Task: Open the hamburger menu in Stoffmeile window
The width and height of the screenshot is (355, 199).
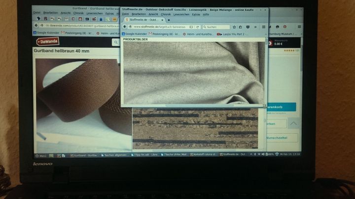Action: coord(264,27)
